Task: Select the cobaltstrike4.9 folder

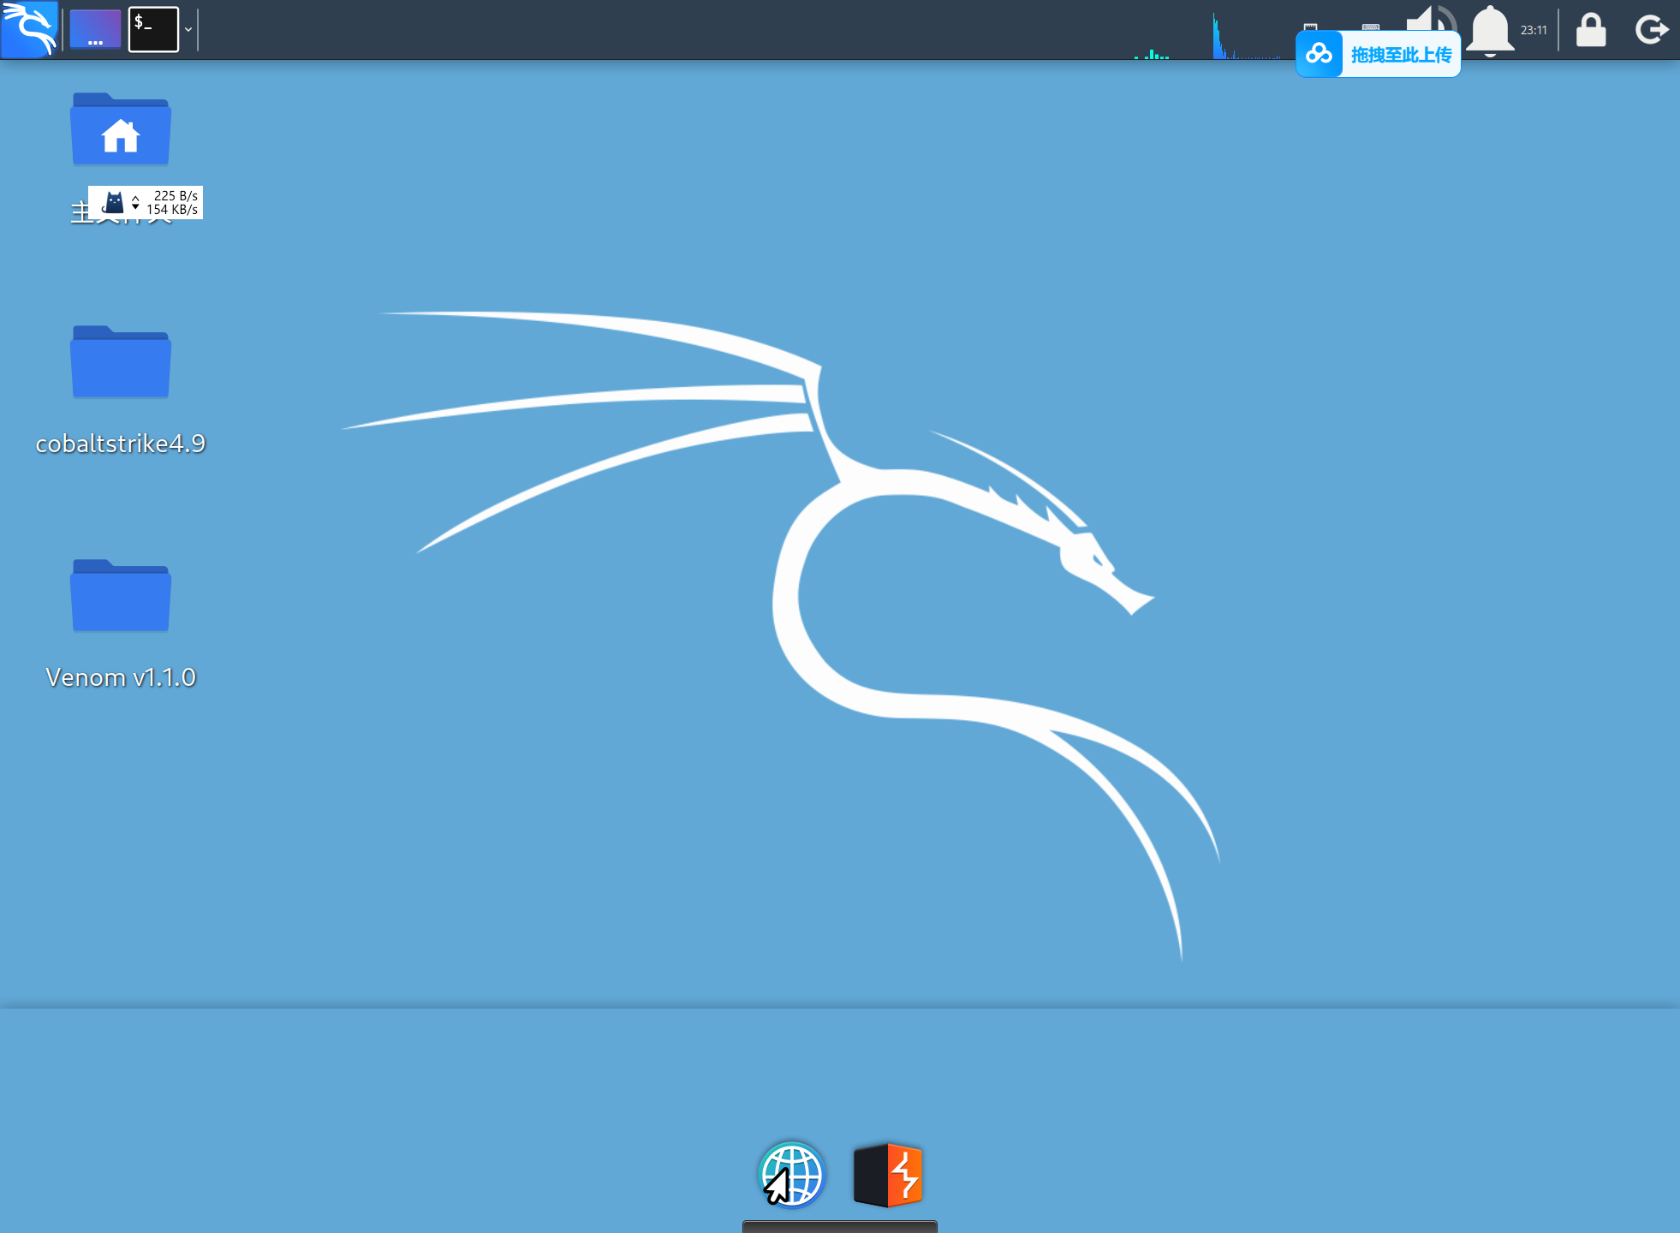Action: [x=120, y=362]
